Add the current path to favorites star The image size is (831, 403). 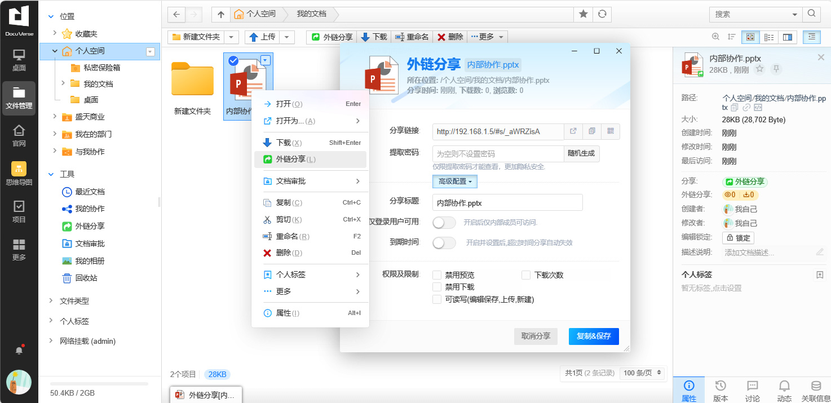(584, 14)
